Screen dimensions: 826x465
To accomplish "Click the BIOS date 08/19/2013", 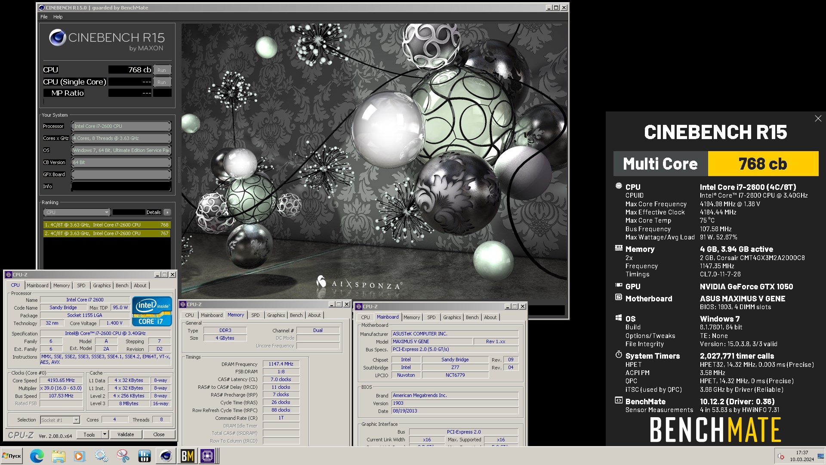I will 455,411.
